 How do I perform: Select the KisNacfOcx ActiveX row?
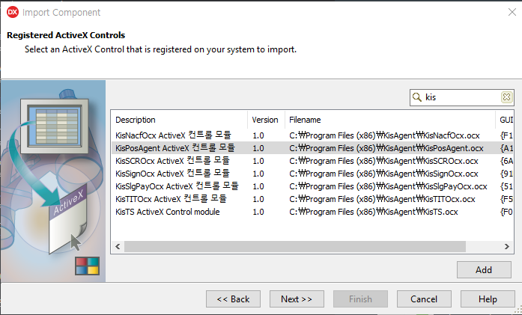[312, 135]
